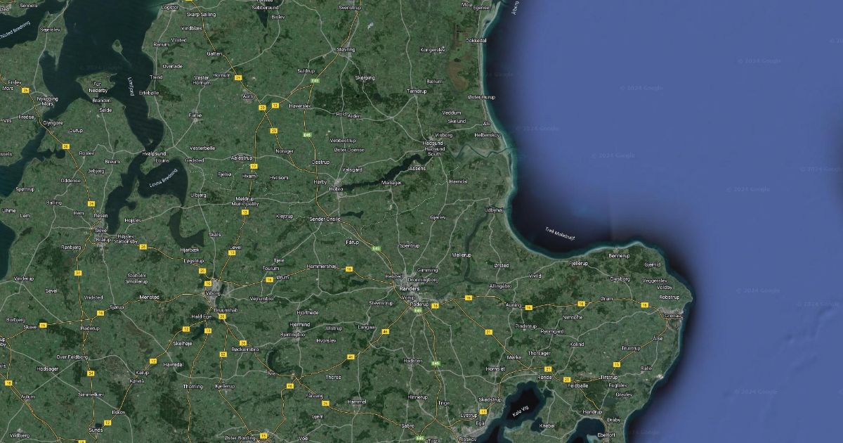Click the Rødkærsbro label
This screenshot has height=443, width=843.
tap(244, 349)
